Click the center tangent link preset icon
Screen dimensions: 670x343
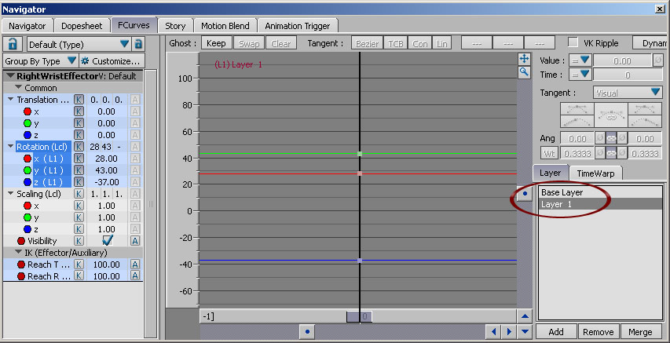coord(610,115)
